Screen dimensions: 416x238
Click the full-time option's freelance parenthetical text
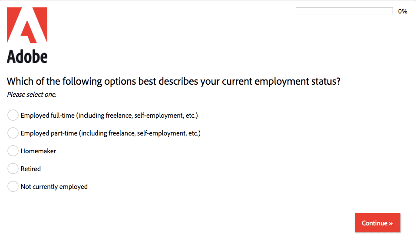[137, 116]
